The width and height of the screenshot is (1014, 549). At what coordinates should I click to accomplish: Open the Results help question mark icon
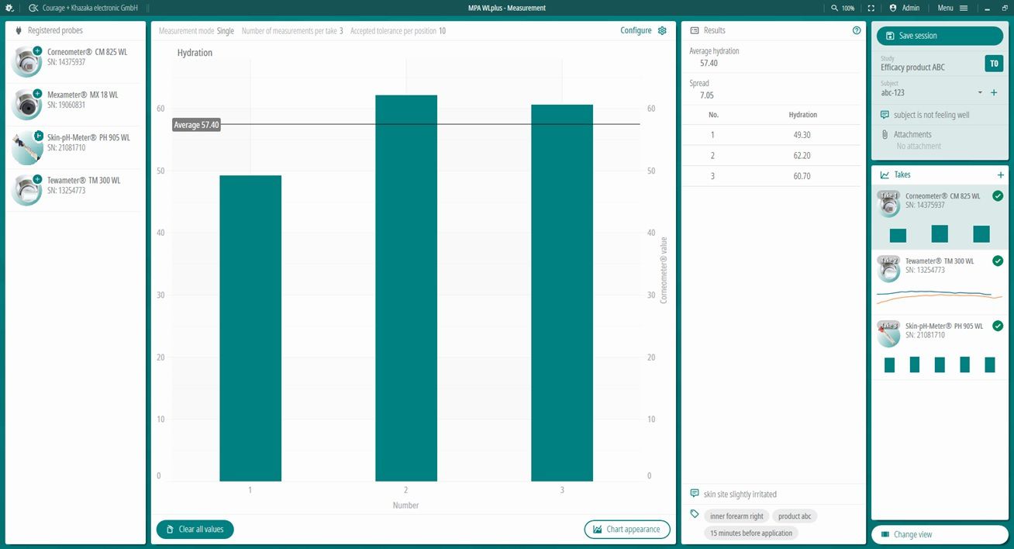click(857, 30)
